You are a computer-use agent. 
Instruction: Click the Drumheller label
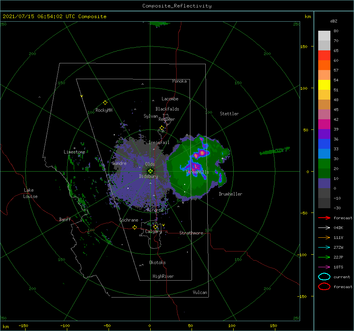[x=230, y=194]
